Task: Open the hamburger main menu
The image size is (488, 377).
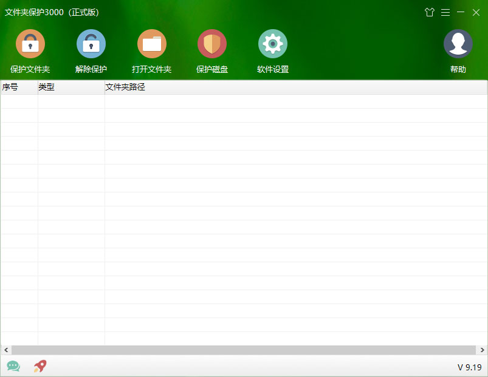Action: pos(445,12)
